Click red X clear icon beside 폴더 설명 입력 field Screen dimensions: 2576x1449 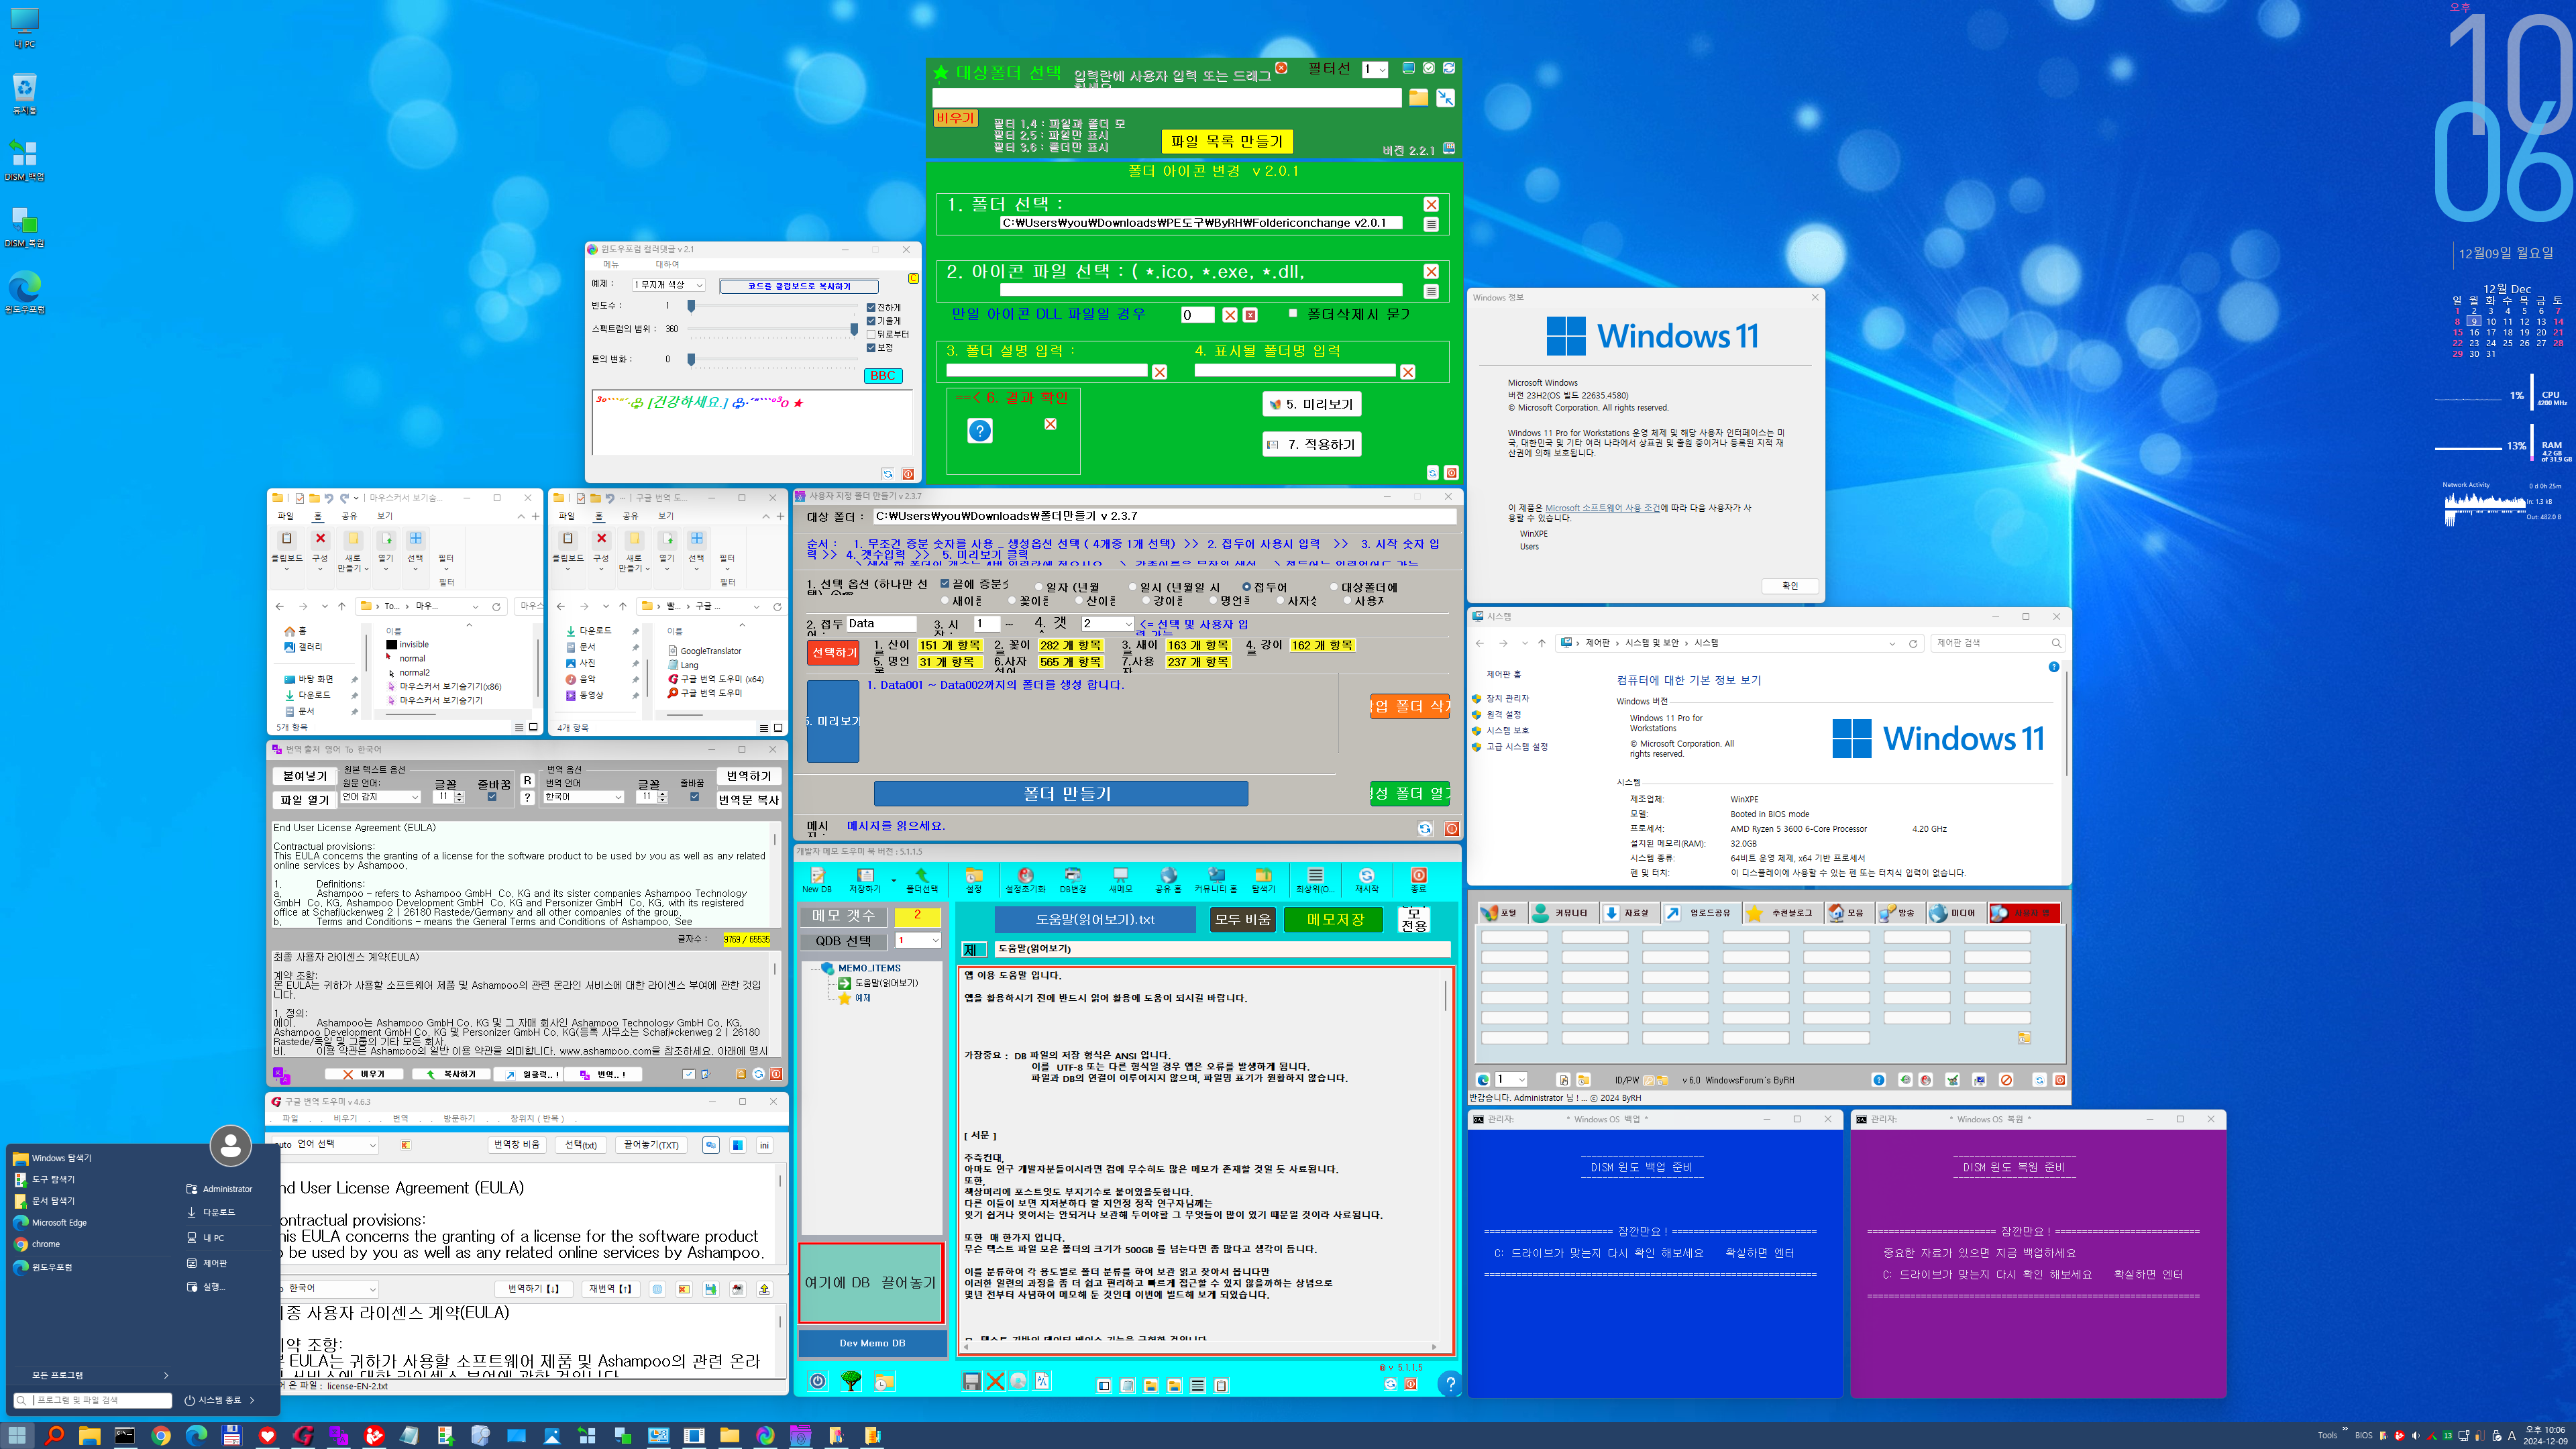pyautogui.click(x=1159, y=372)
